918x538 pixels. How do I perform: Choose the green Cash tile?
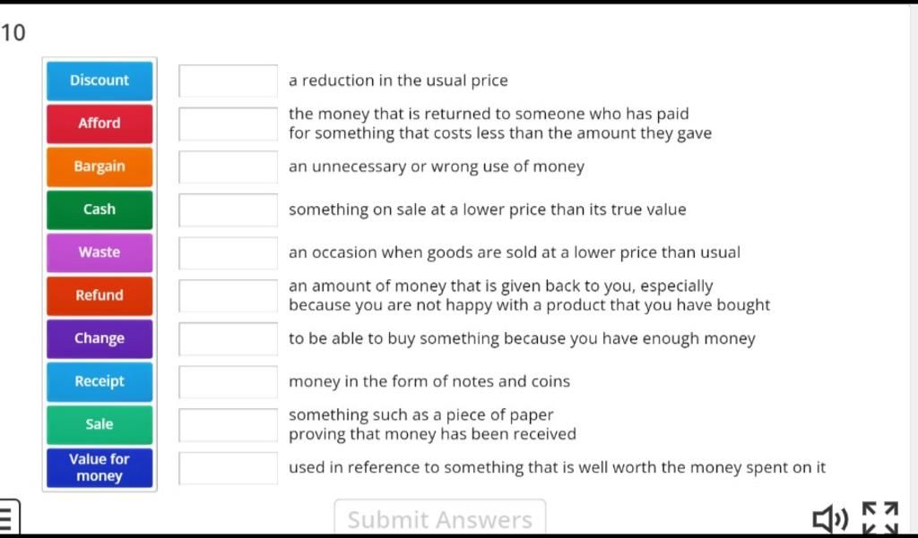tap(100, 209)
